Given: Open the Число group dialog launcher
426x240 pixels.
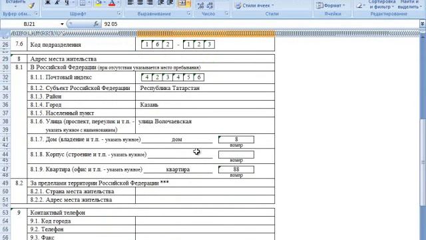Looking at the screenshot, I should point(226,13).
